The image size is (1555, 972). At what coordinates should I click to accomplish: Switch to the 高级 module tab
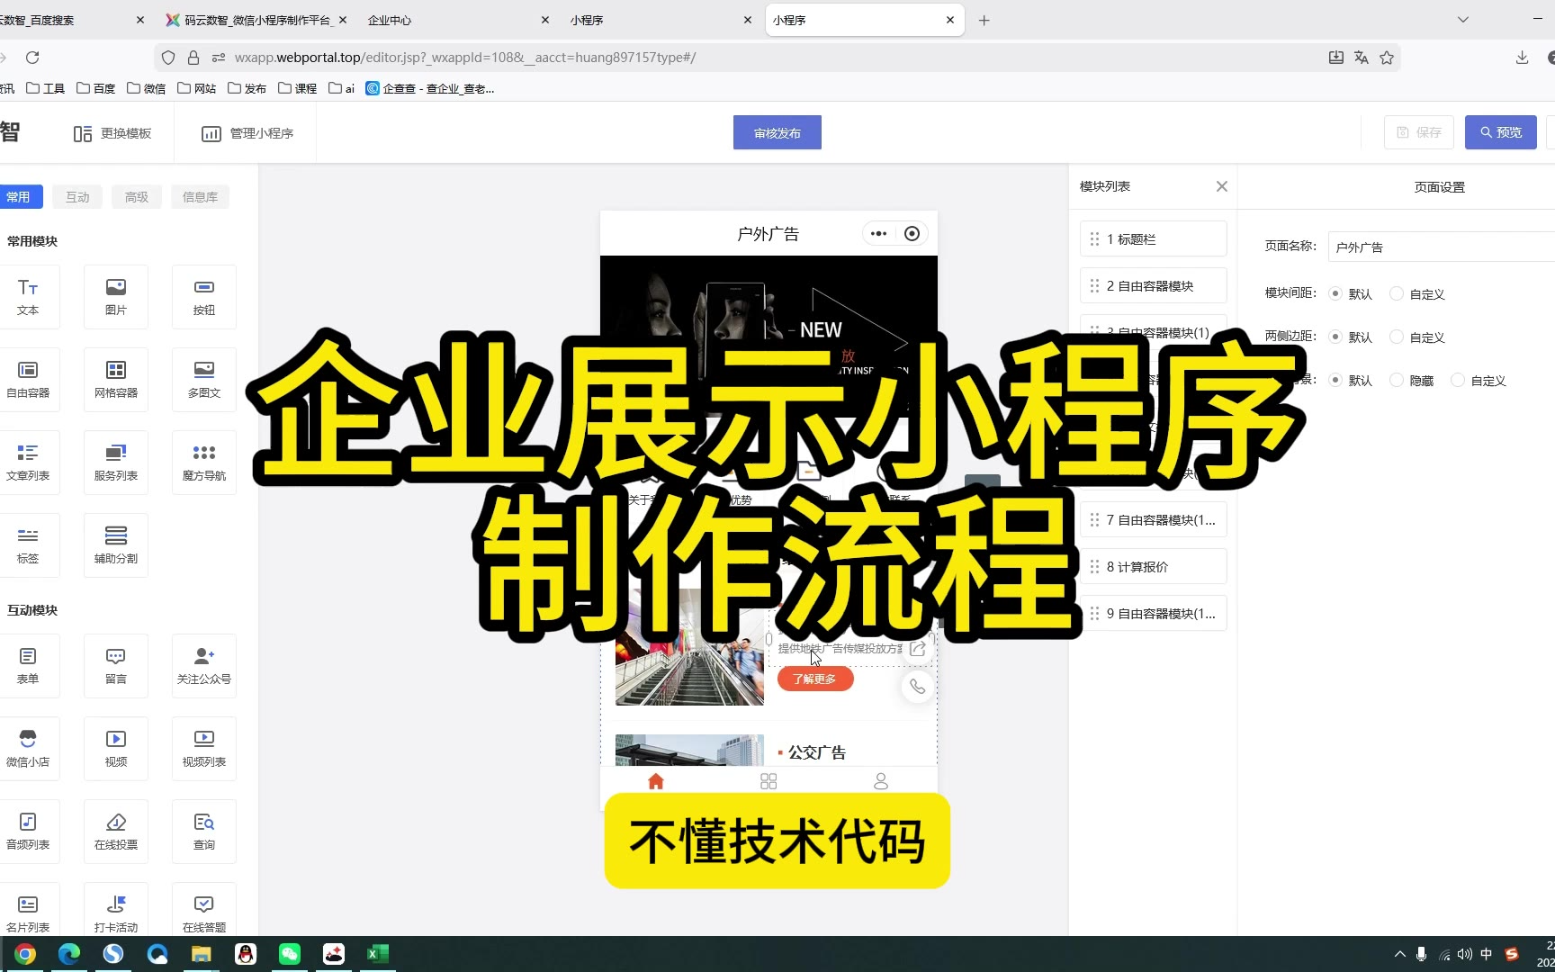coord(137,197)
